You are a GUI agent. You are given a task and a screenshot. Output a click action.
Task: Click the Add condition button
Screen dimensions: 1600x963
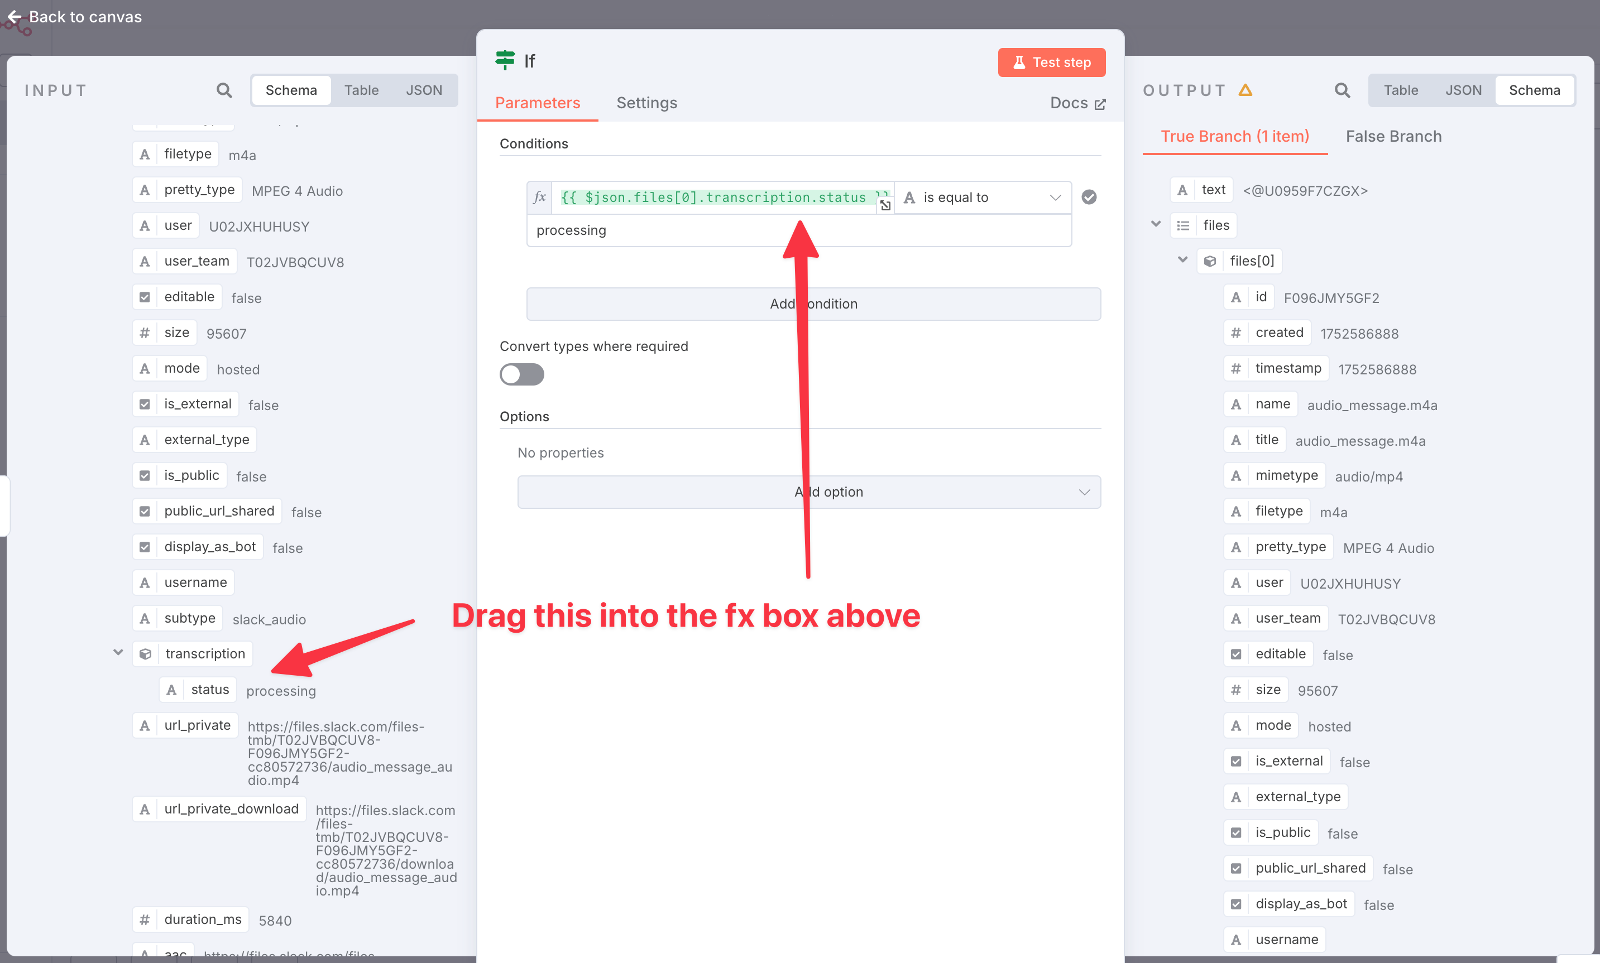click(x=813, y=304)
